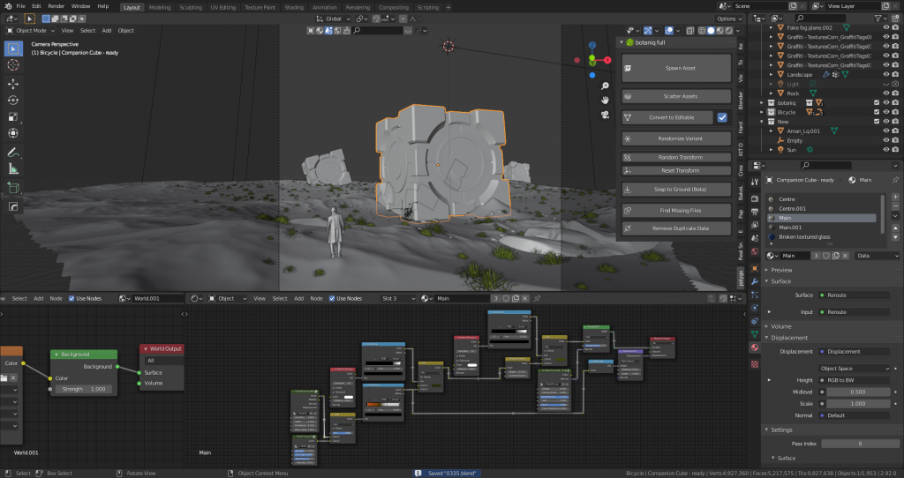Toggle botaniq collection exclude checkbox

[877, 102]
